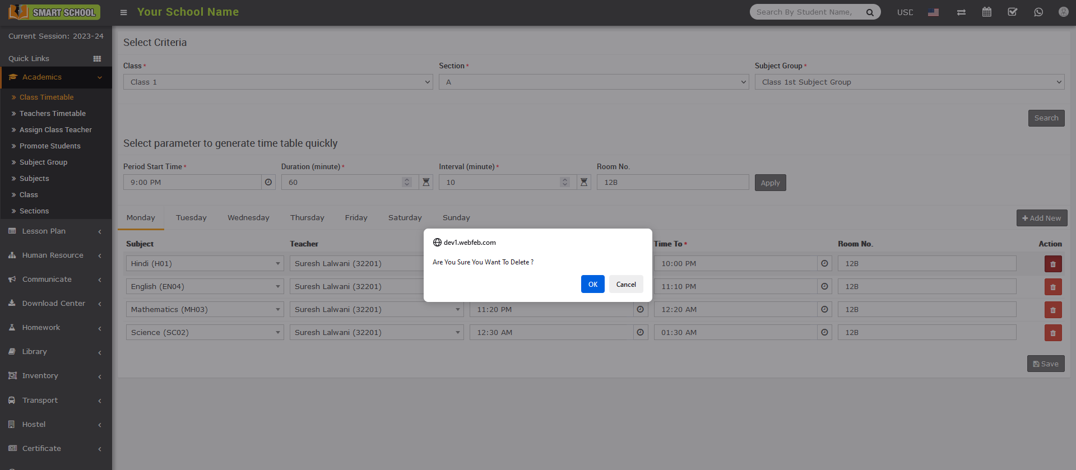Switch to the Saturday tab
This screenshot has width=1076, height=470.
[405, 218]
